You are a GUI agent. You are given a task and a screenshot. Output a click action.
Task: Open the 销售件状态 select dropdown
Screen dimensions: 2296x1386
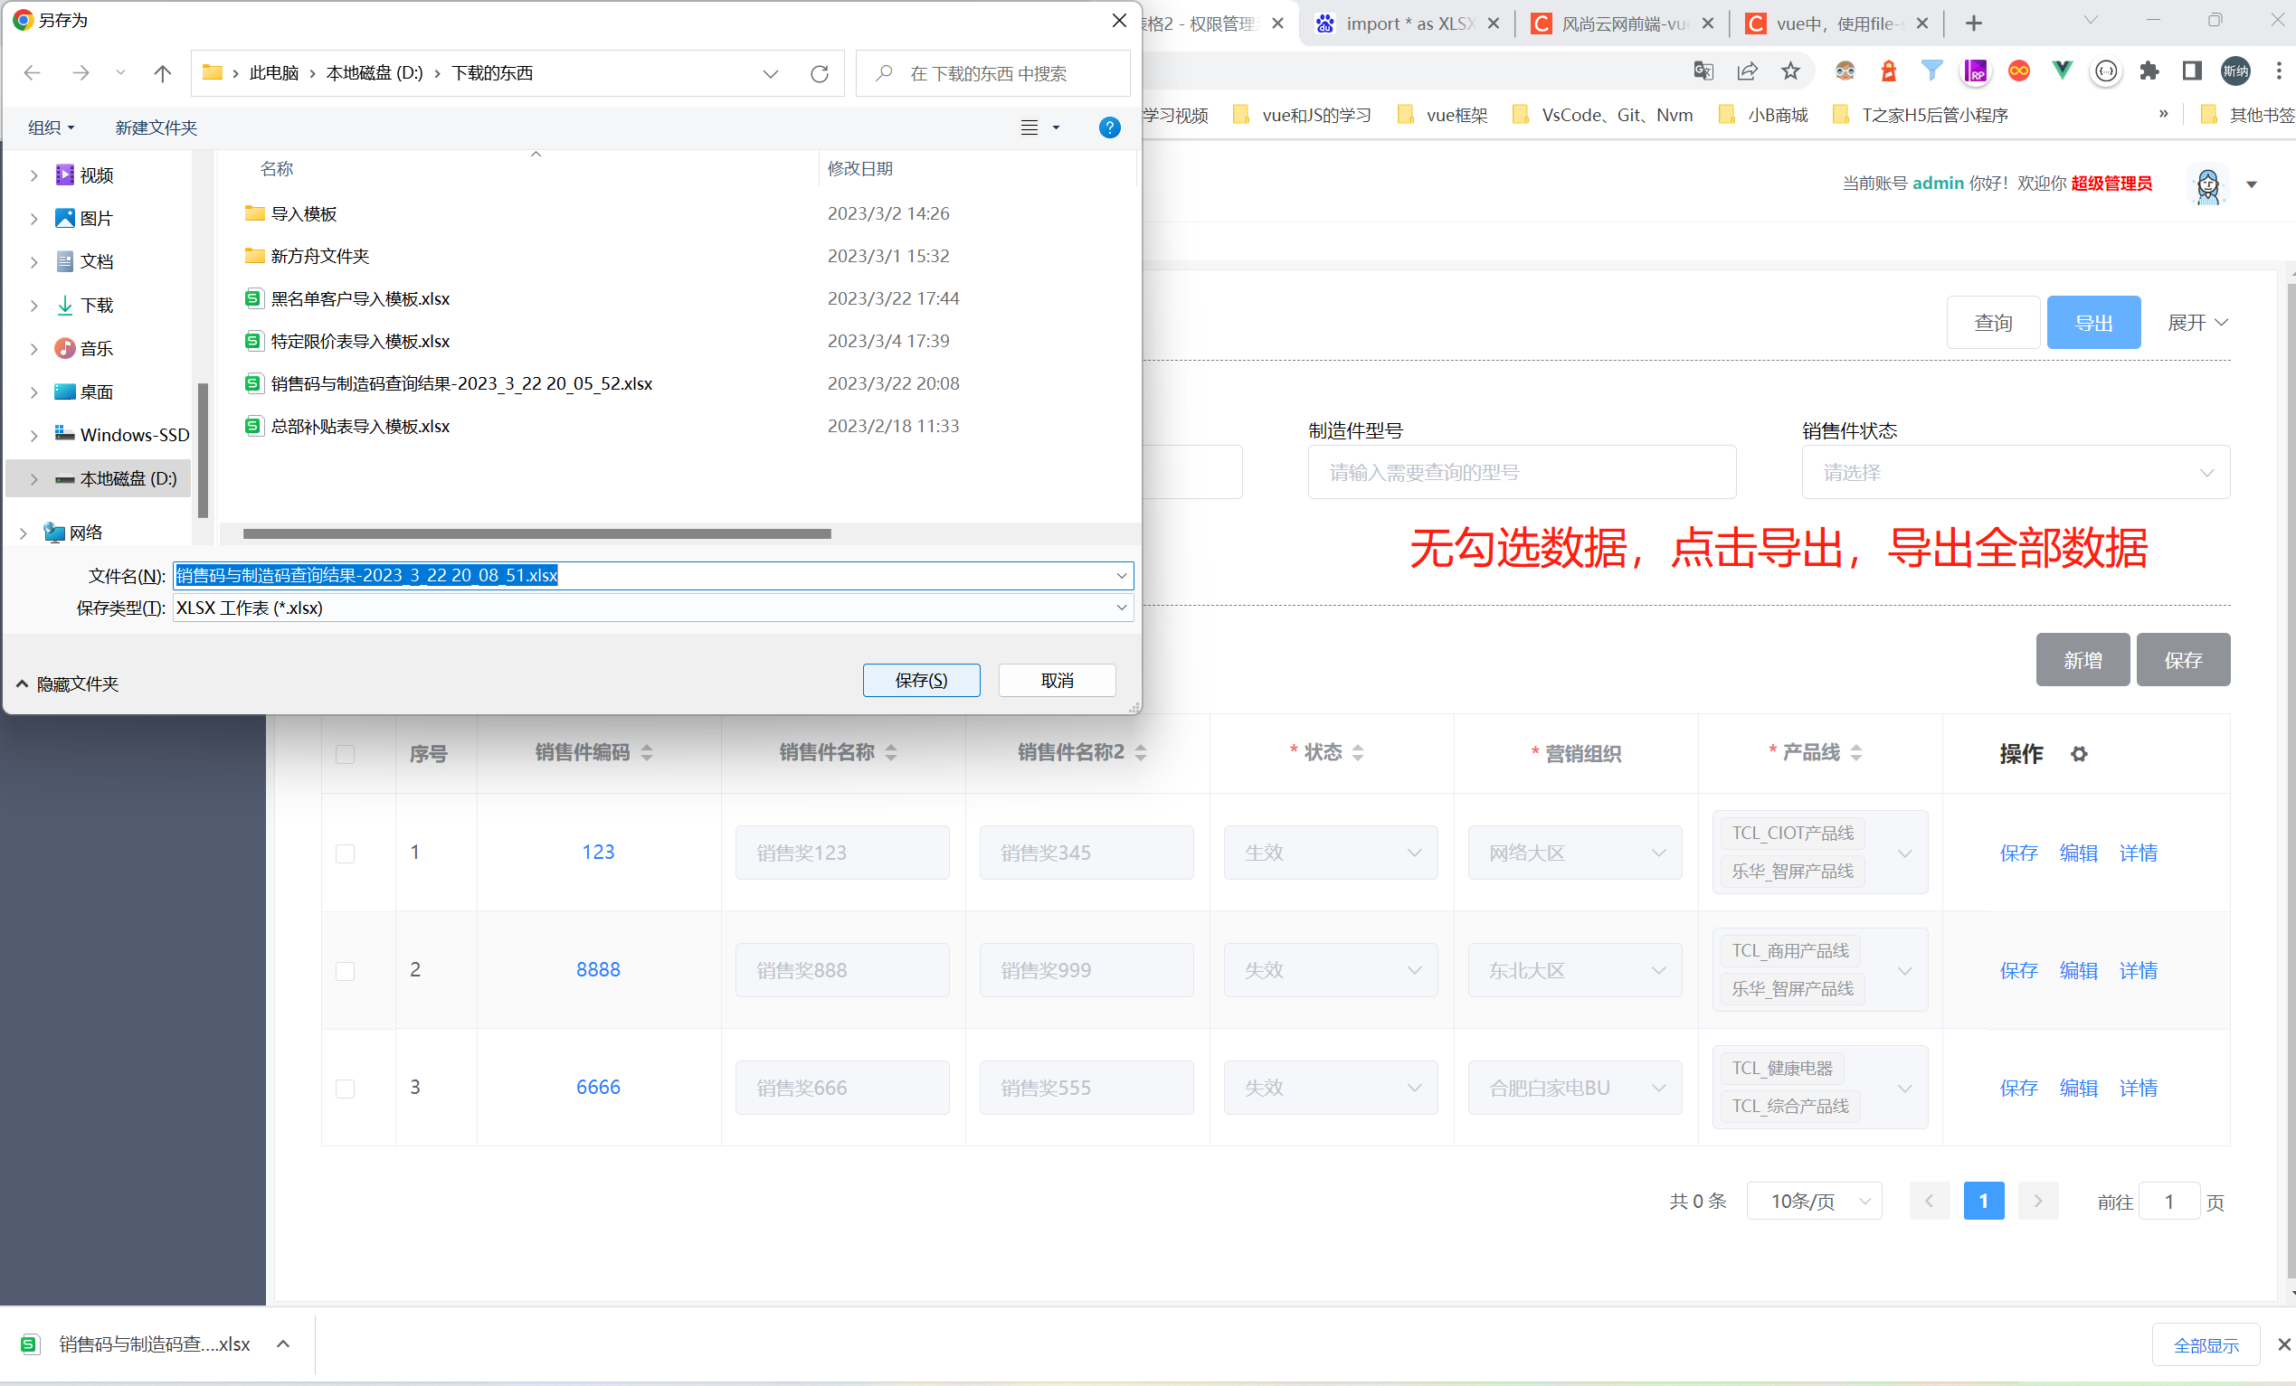2015,473
